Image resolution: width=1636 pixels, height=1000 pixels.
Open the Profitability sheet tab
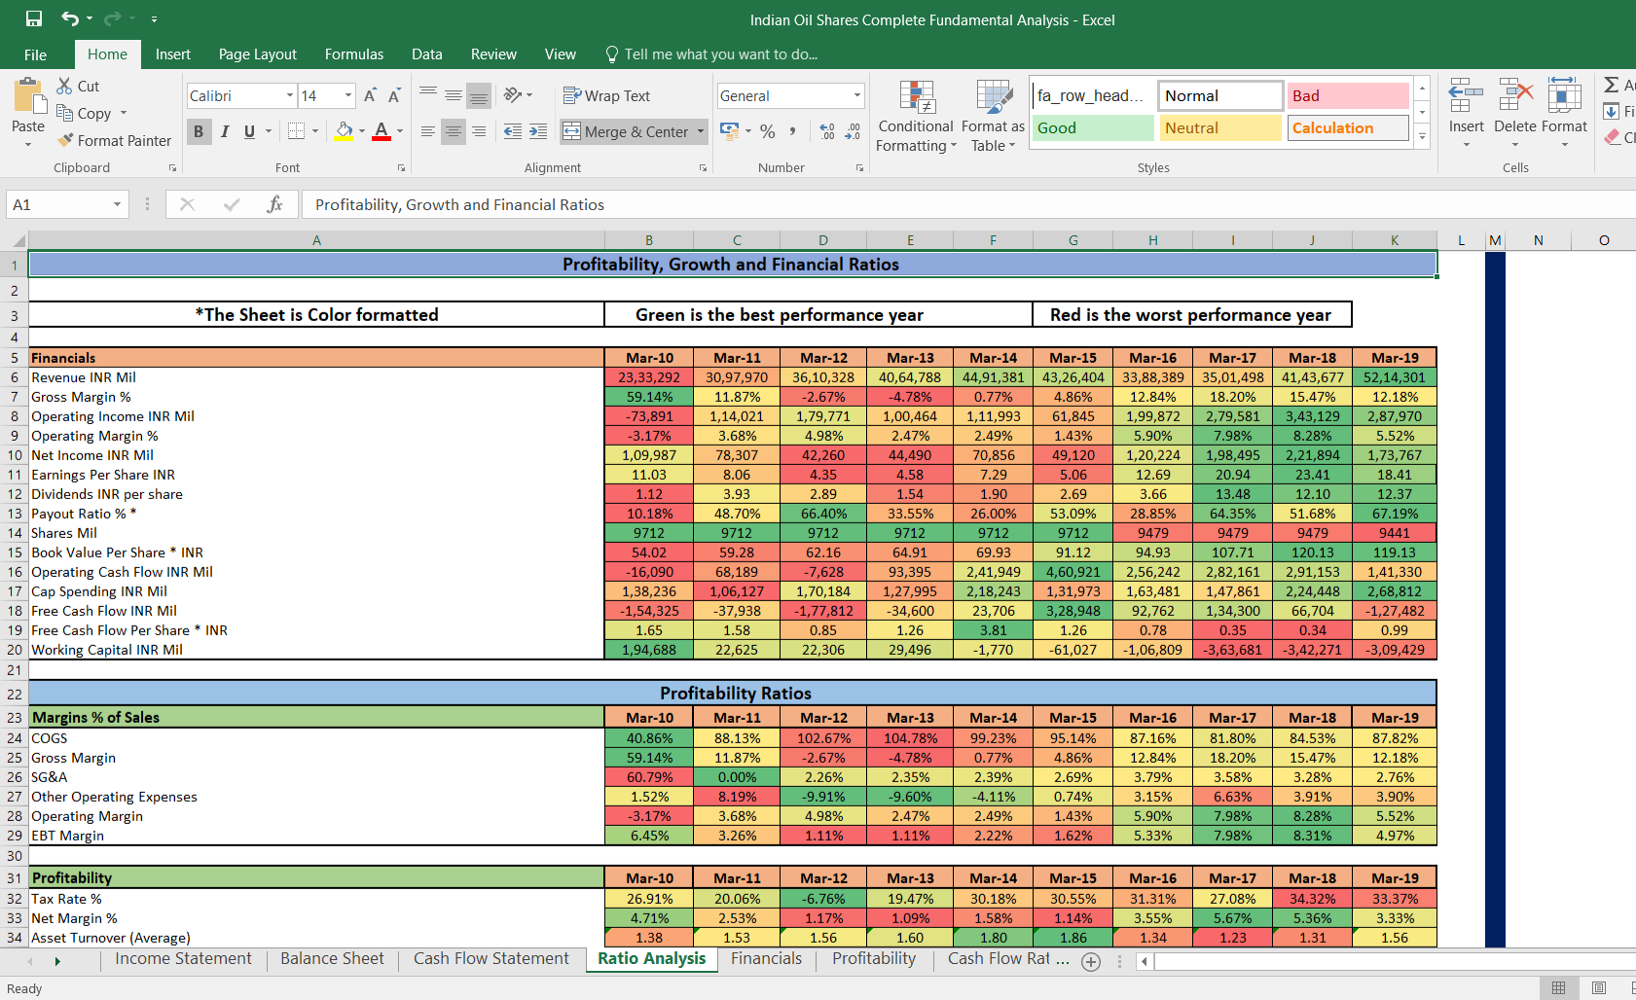click(874, 959)
